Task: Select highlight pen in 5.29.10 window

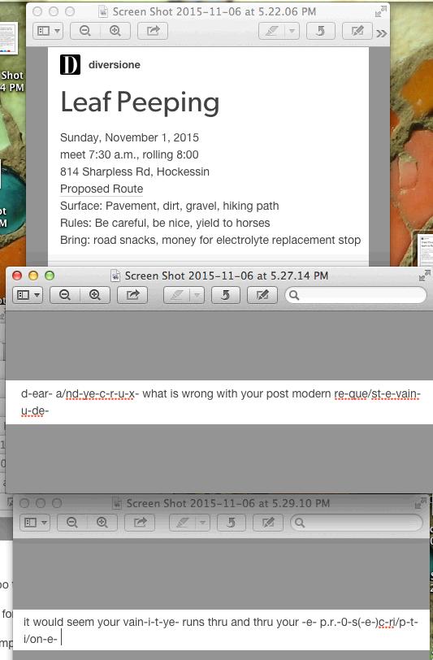Action: 182,523
